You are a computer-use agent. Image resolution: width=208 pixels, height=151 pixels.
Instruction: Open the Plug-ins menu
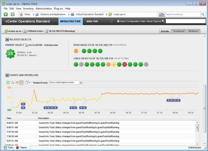click(59, 8)
